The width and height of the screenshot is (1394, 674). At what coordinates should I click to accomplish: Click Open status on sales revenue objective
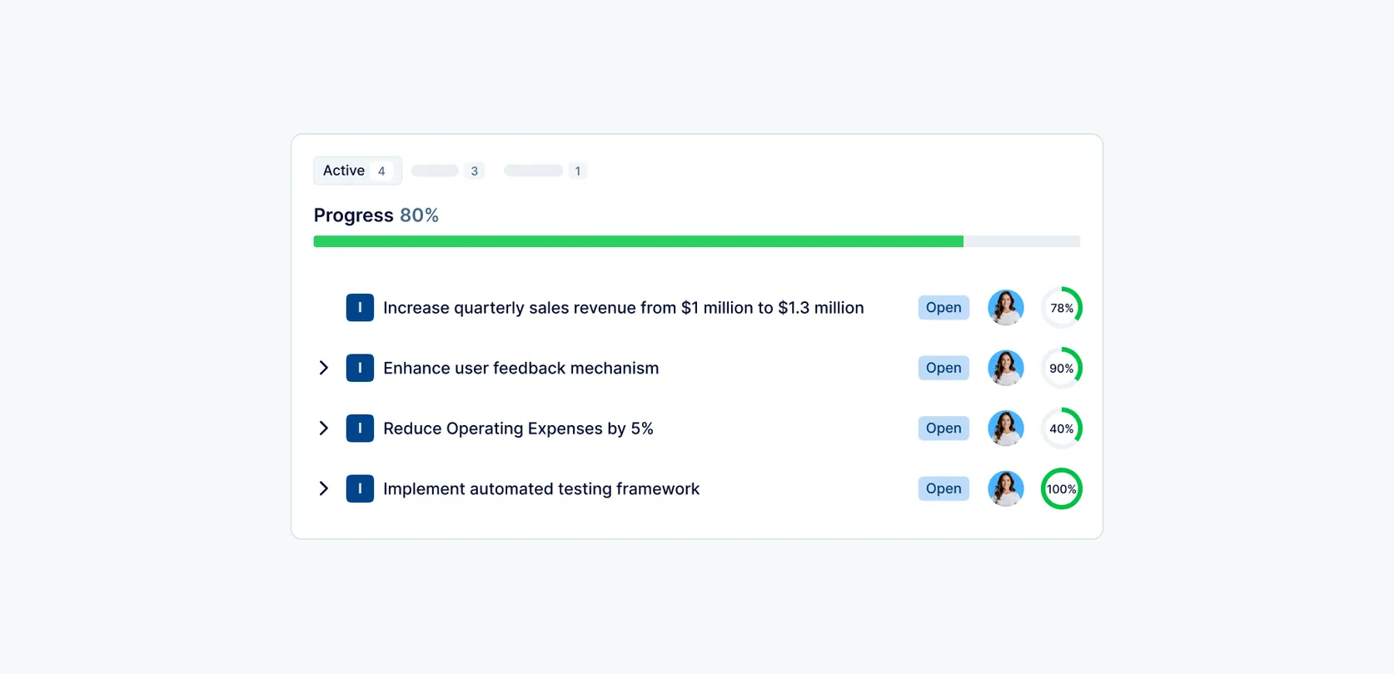pos(943,308)
